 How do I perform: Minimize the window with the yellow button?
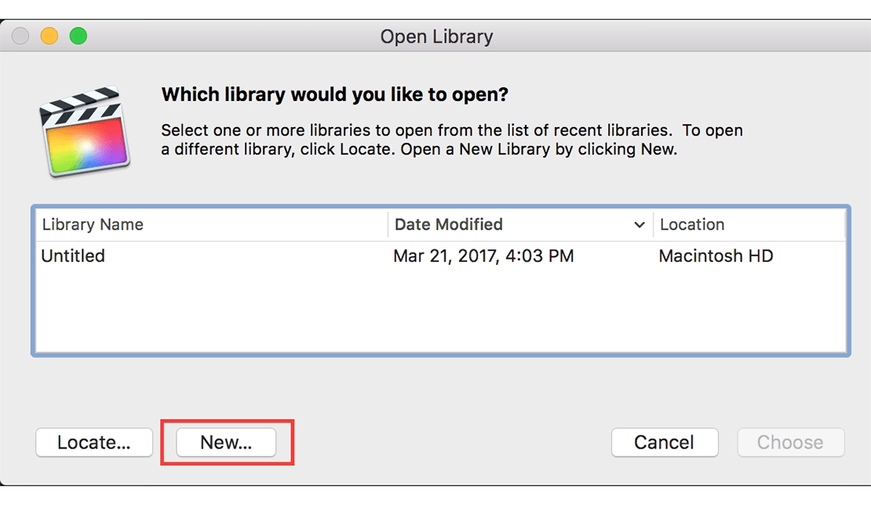[x=49, y=36]
